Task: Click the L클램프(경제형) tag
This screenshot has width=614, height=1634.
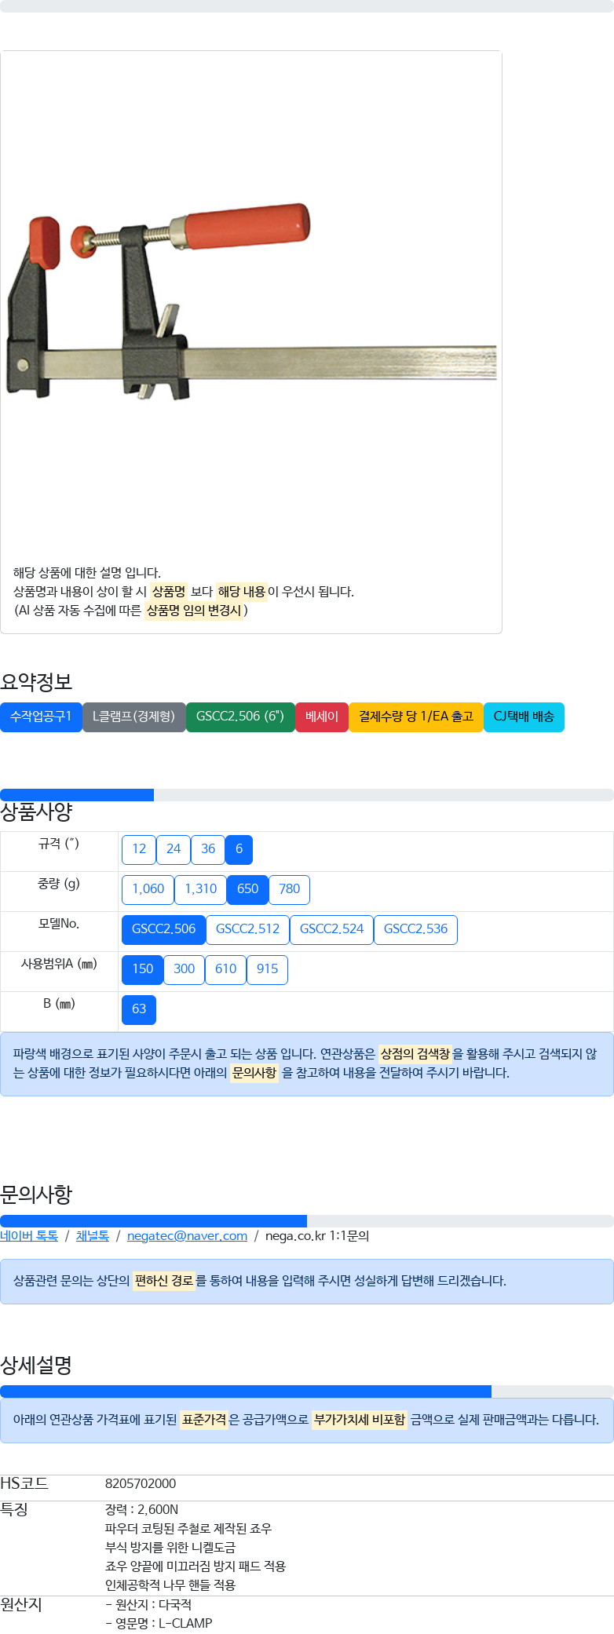Action: coord(133,717)
